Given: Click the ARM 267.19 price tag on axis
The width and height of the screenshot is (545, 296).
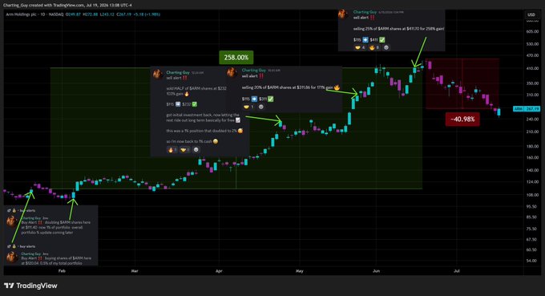Looking at the screenshot, I should (x=527, y=109).
